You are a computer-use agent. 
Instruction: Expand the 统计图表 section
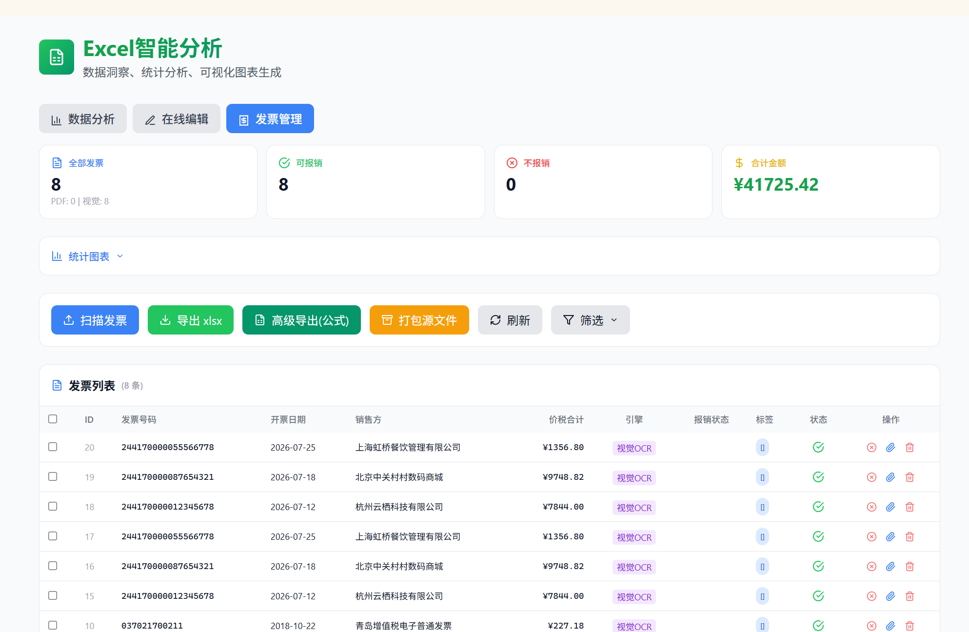pos(88,257)
